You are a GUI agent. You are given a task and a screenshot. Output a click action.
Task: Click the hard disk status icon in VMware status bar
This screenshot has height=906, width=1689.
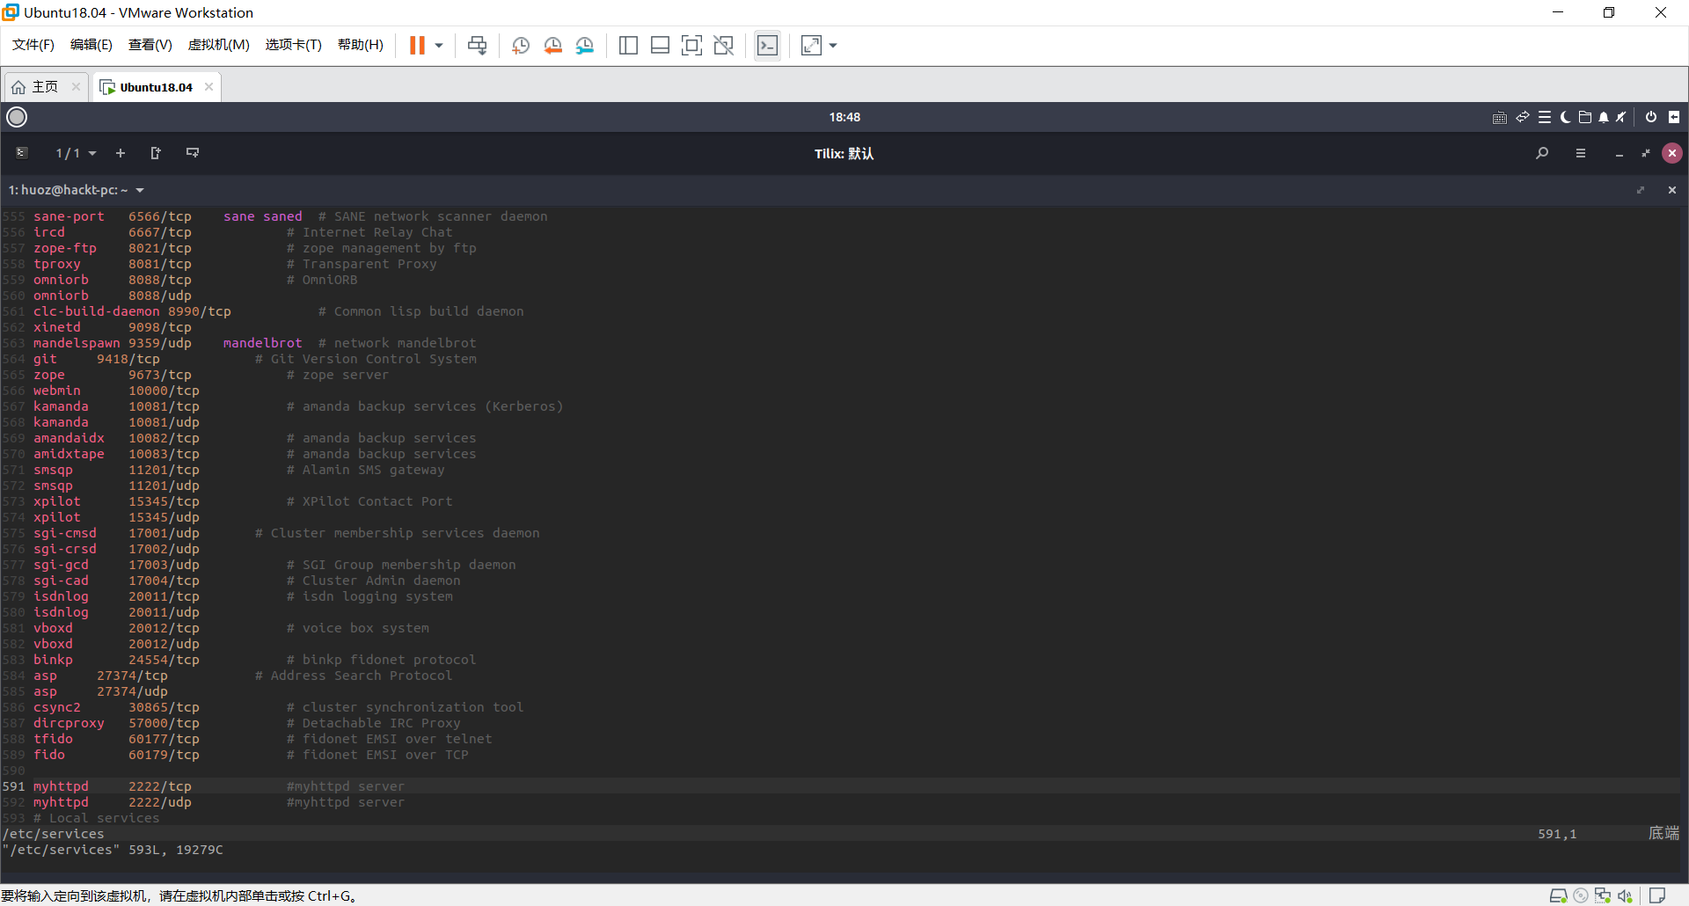(1559, 895)
